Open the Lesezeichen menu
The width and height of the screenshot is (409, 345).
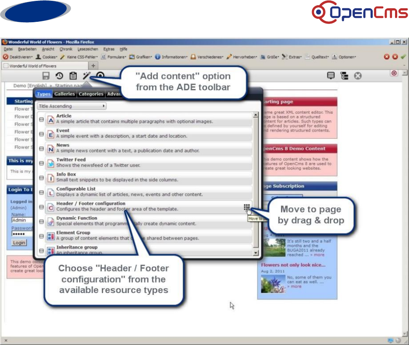[88, 49]
